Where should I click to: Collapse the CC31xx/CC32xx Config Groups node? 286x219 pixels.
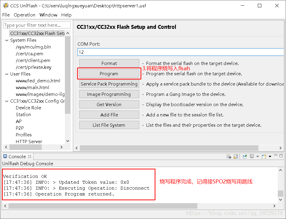tap(7, 101)
